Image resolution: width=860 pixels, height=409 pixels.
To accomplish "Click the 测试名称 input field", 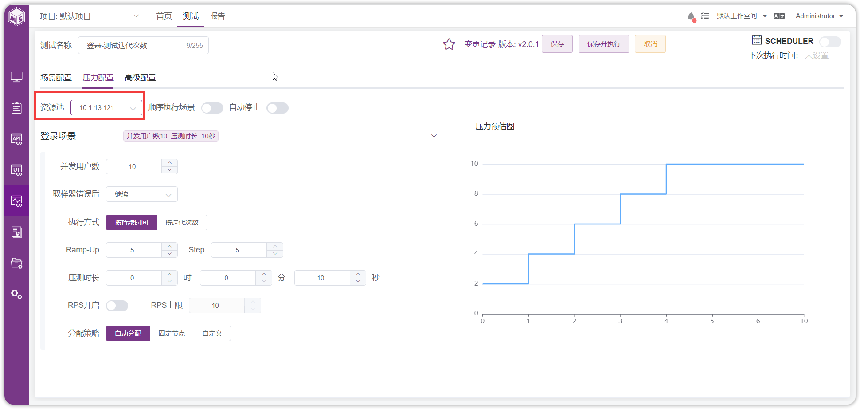I will 143,45.
